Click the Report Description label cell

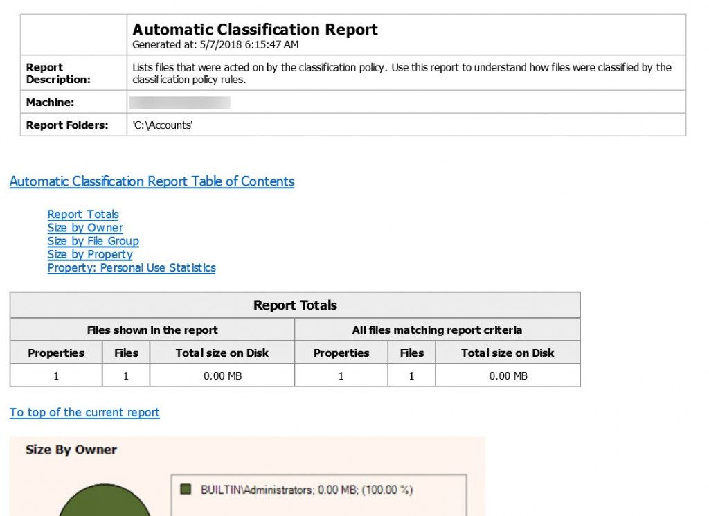pos(73,73)
